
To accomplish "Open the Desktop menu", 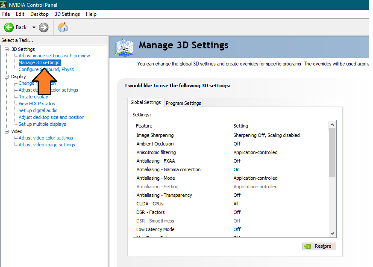I will 39,14.
